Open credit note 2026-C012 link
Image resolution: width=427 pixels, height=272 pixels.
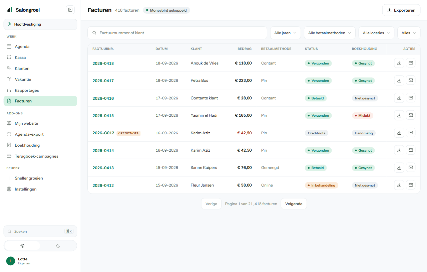(103, 133)
